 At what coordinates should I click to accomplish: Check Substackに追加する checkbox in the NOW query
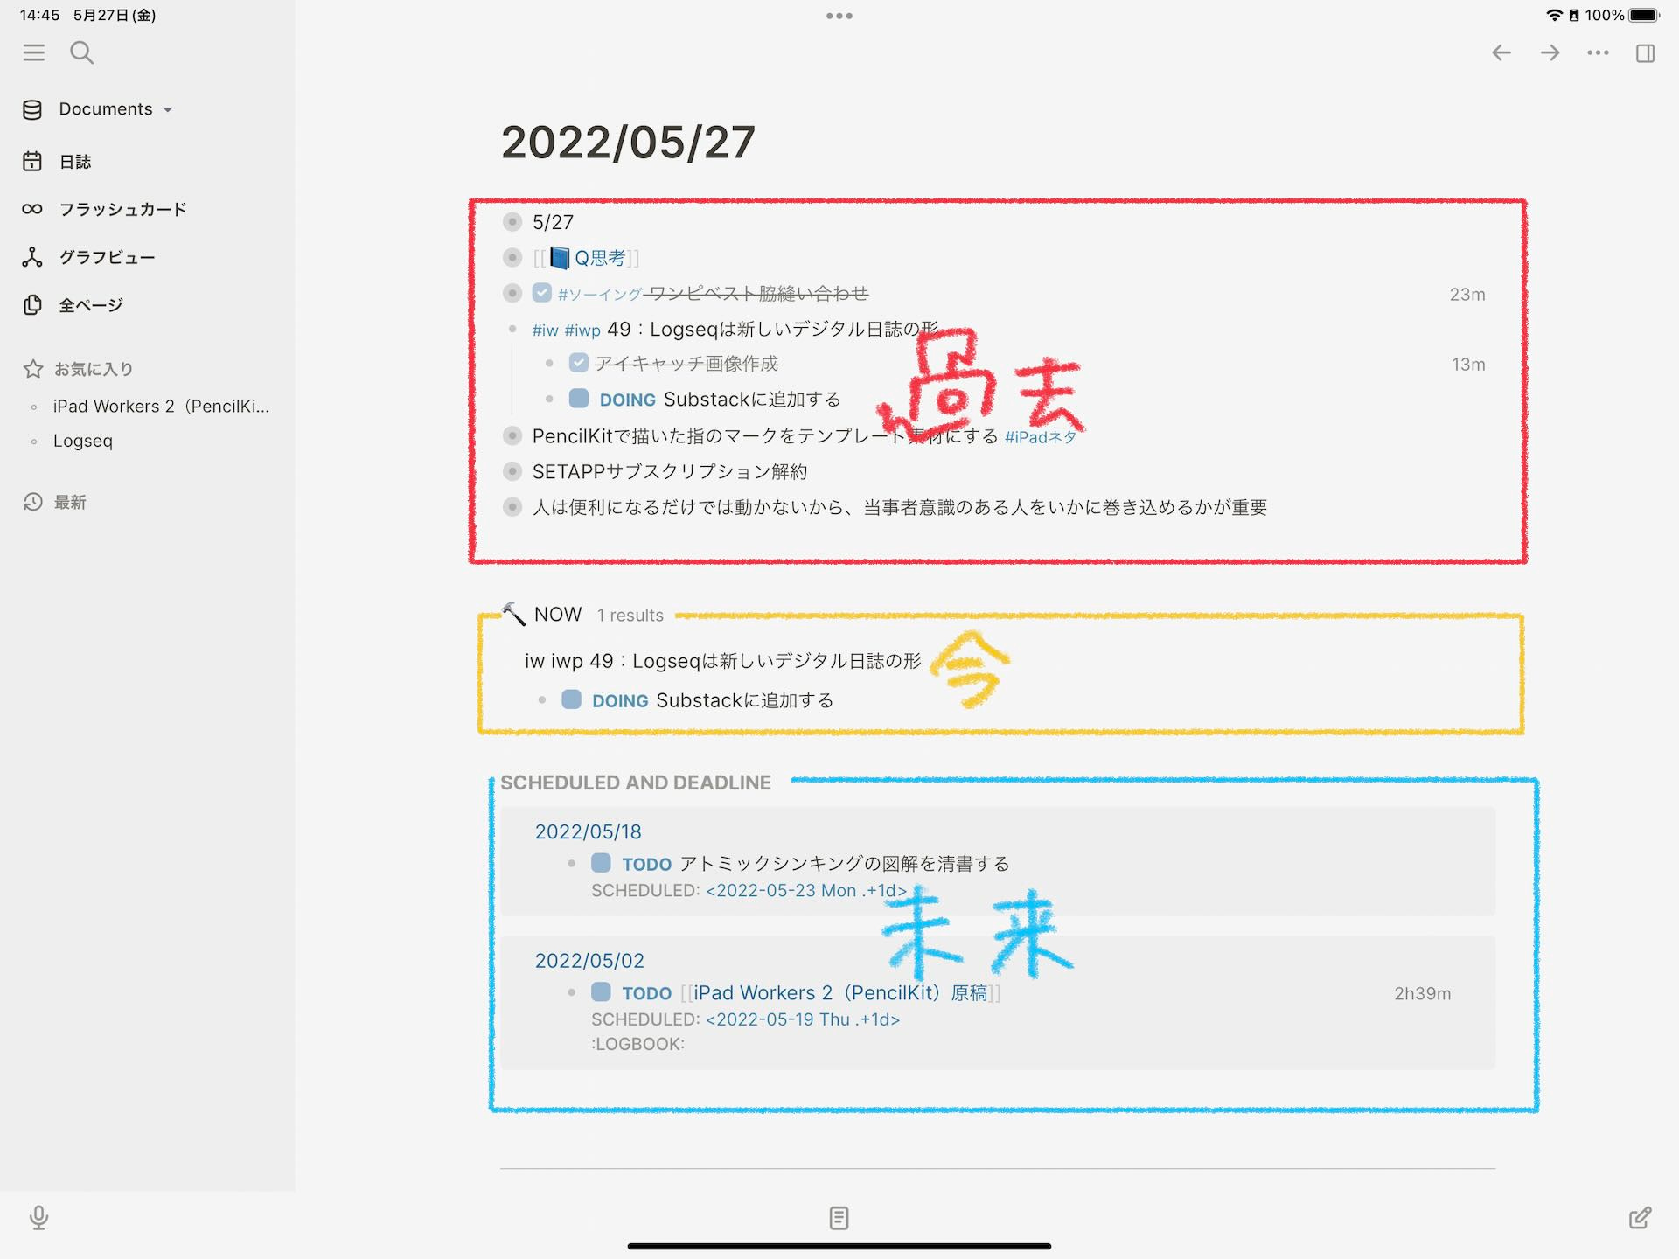(x=571, y=699)
